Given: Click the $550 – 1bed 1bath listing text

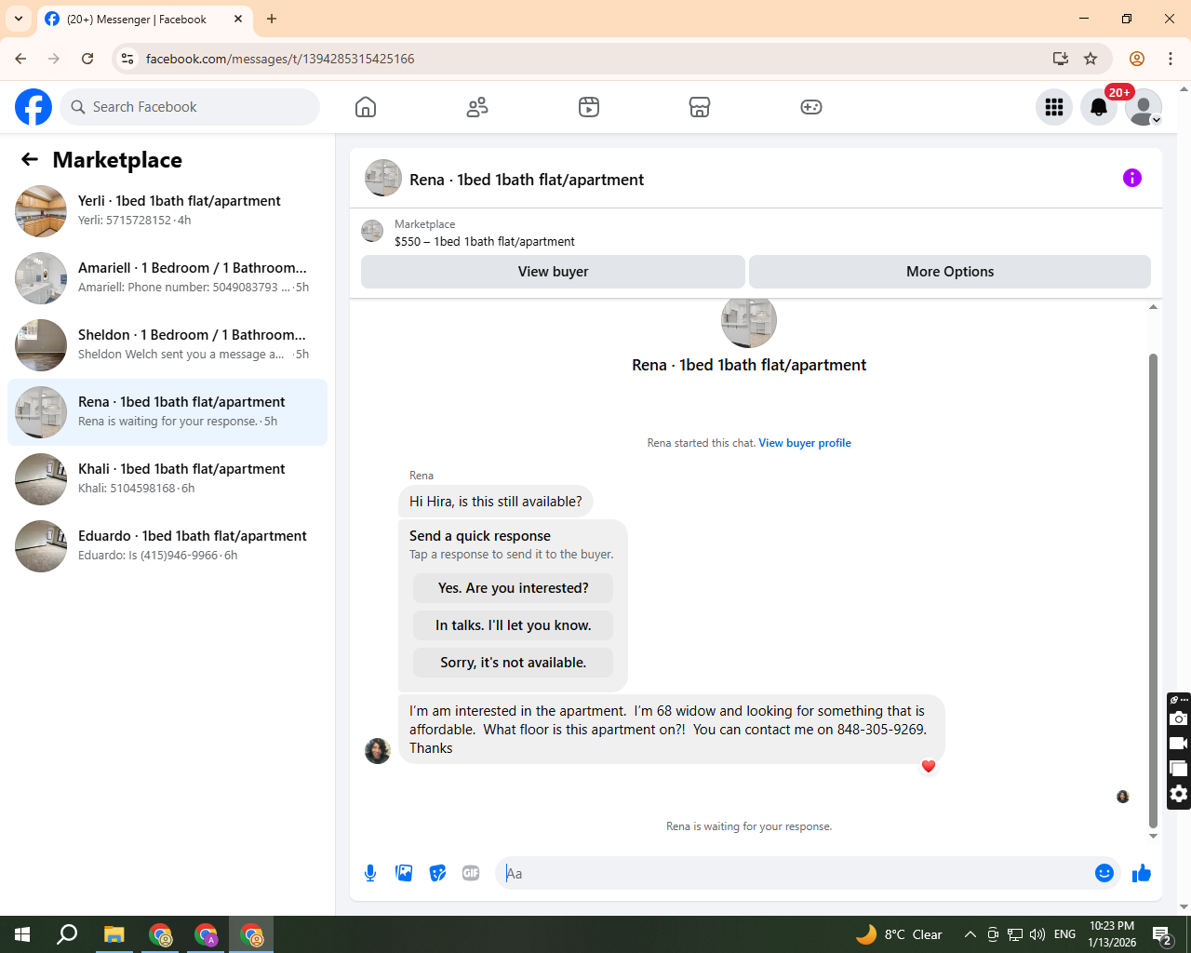Looking at the screenshot, I should (x=485, y=241).
